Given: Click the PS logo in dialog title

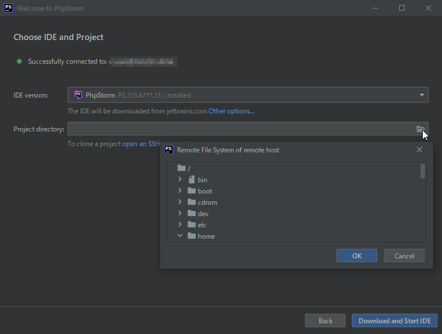Looking at the screenshot, I should [168, 150].
